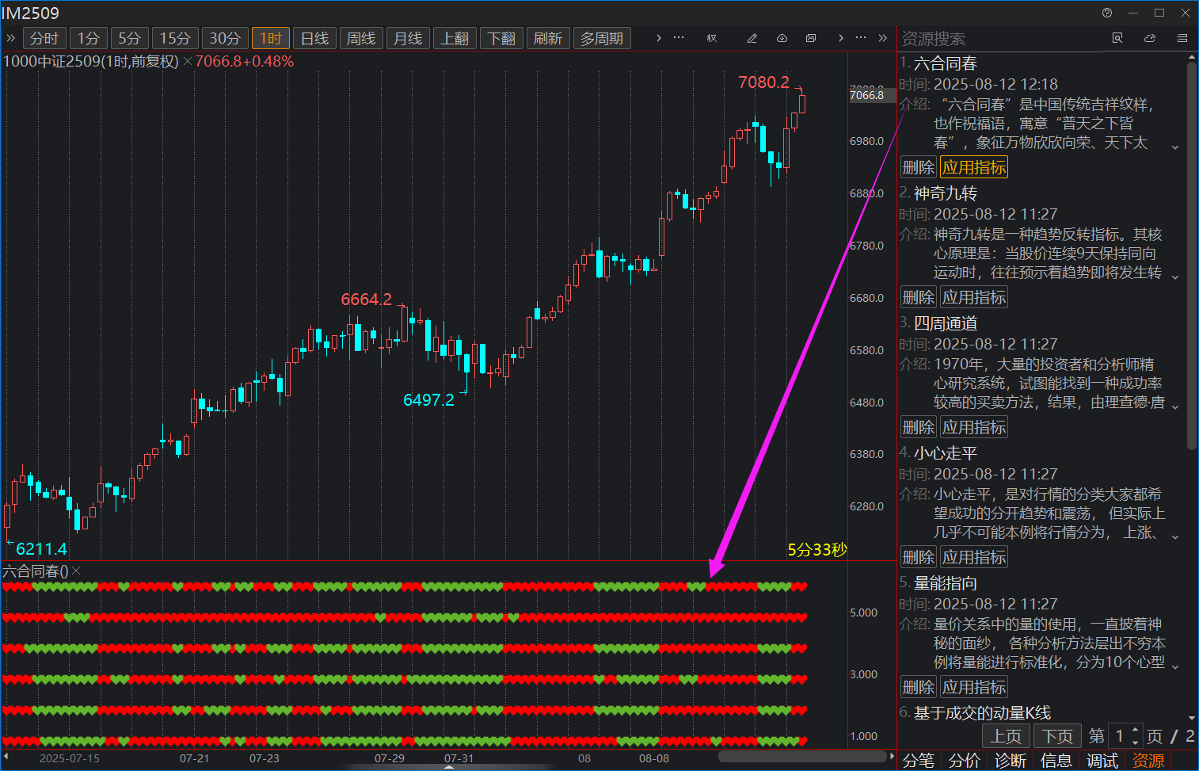Screen dimensions: 1199x771
Task: Select the 15分 timeframe button
Action: point(175,38)
